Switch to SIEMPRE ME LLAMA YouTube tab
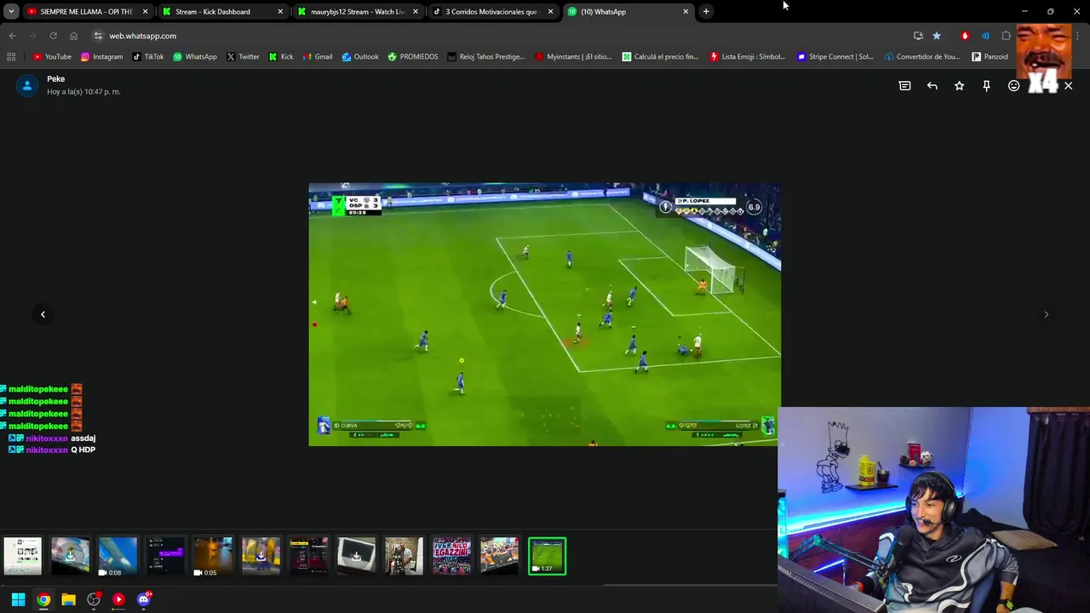This screenshot has height=613, width=1090. [x=87, y=12]
